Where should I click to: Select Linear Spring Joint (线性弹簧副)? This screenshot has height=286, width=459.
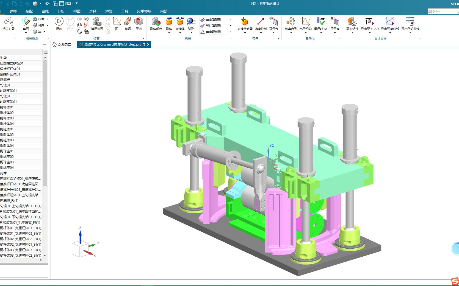tap(211, 26)
